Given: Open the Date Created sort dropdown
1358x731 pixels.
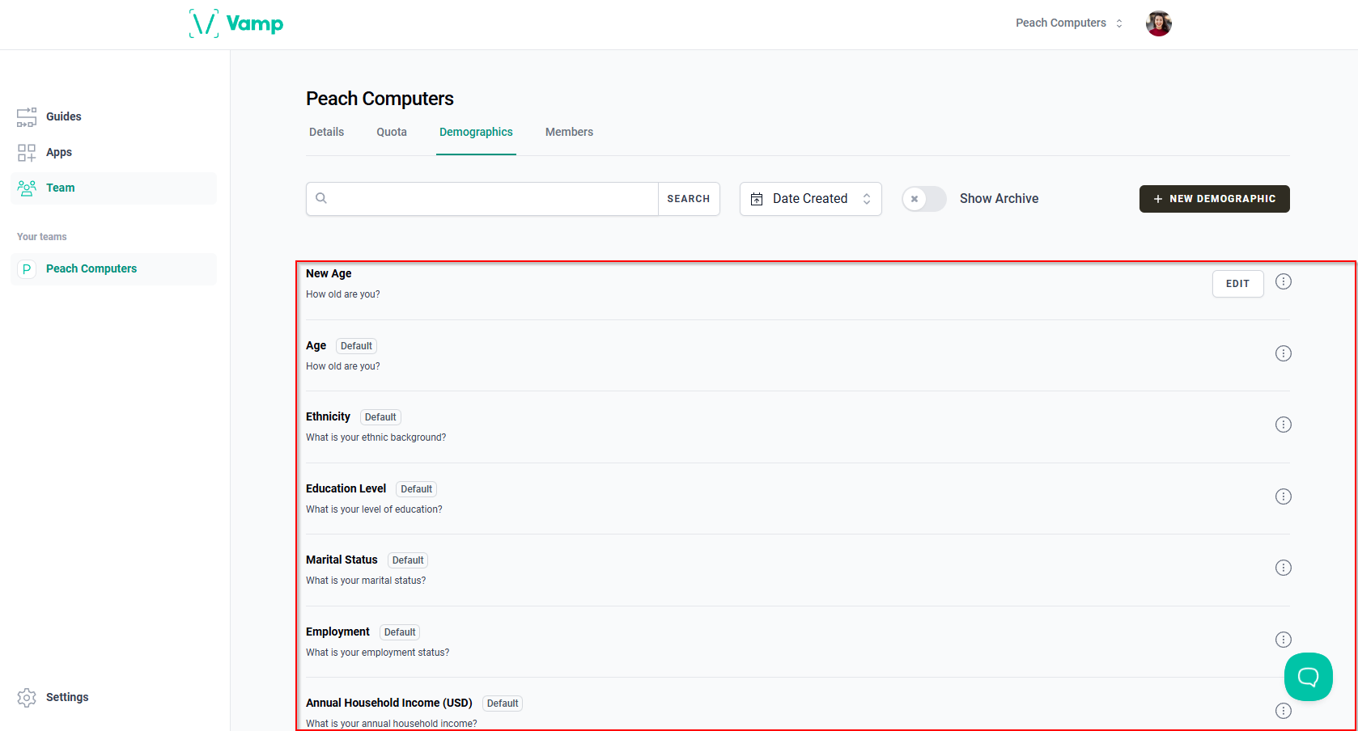Looking at the screenshot, I should pos(809,198).
